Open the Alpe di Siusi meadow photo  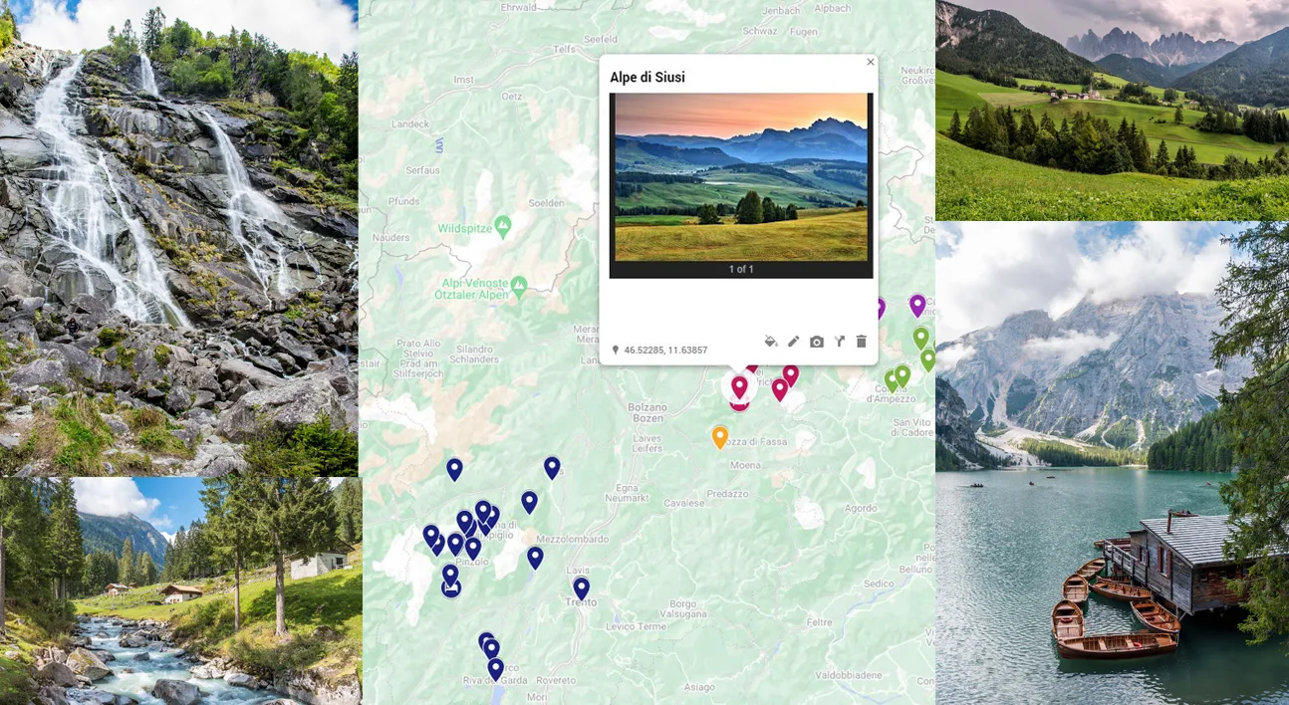[x=741, y=177]
